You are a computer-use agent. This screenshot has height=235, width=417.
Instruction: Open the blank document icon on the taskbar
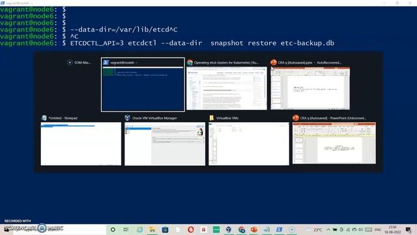178,230
